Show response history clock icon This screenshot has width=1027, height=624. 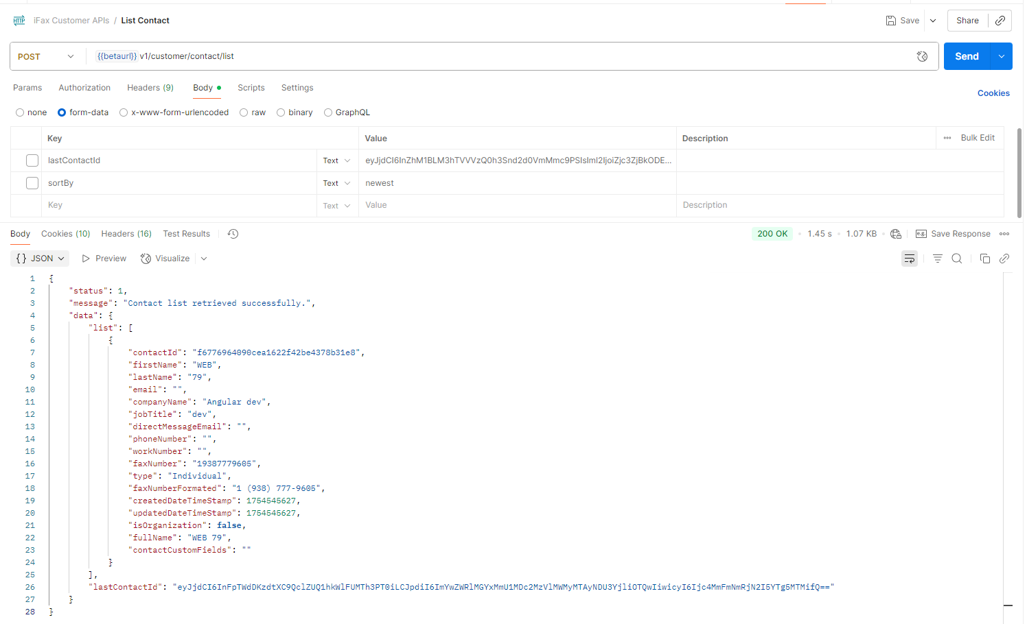click(x=233, y=234)
